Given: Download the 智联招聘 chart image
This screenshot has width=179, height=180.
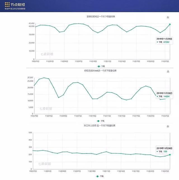Looking at the screenshot, I should tap(168, 17).
